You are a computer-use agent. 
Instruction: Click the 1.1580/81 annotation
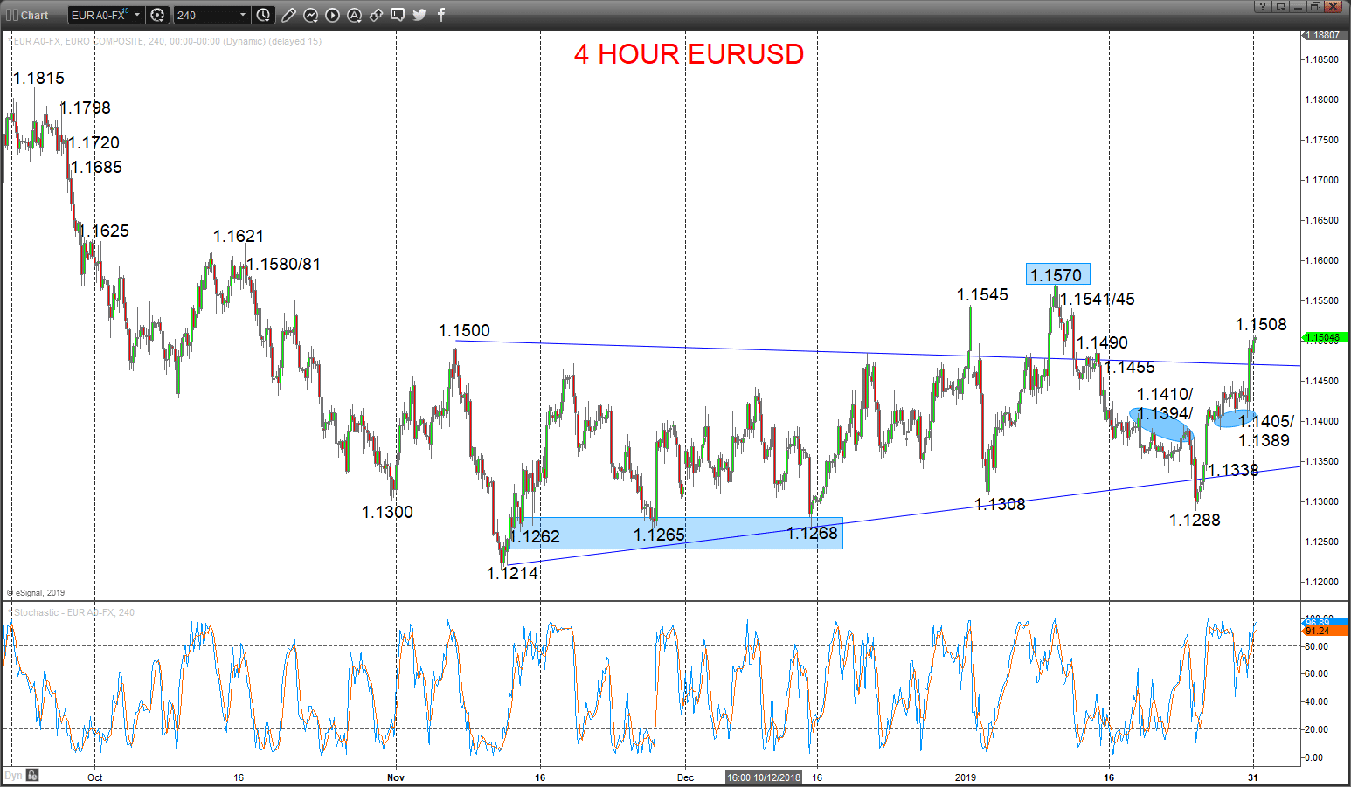[283, 264]
